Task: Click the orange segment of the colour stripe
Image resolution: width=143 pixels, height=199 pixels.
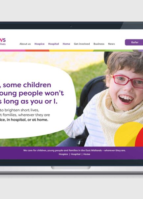Action: [x=37, y=50]
